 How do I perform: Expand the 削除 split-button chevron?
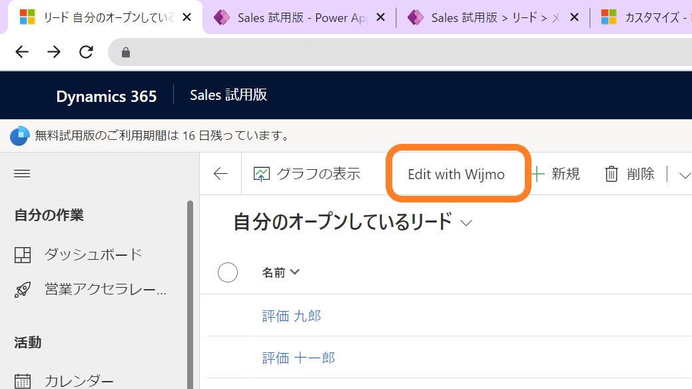click(685, 175)
